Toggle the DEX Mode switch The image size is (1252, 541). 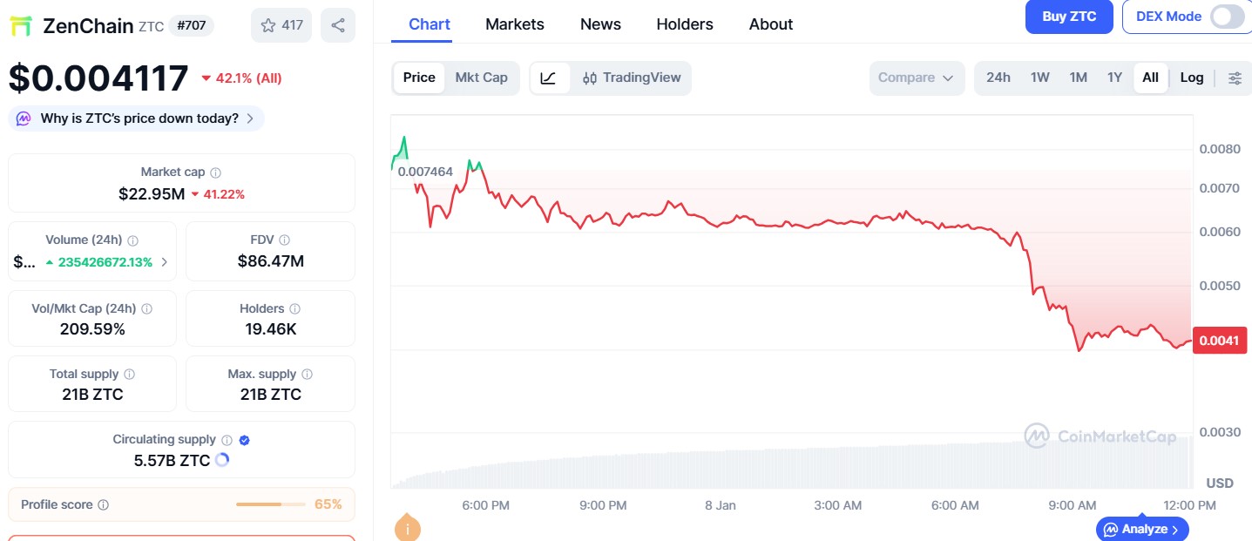click(1227, 17)
